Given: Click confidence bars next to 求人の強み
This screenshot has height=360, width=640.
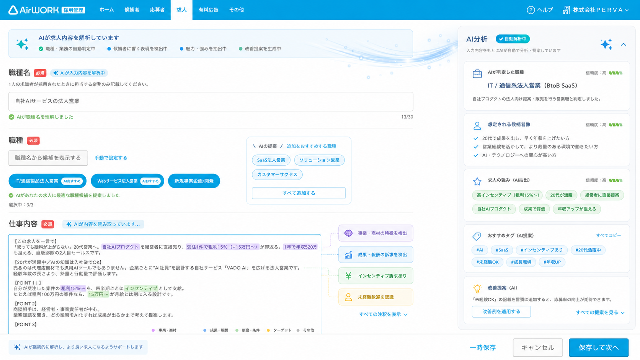Looking at the screenshot, I should (616, 180).
